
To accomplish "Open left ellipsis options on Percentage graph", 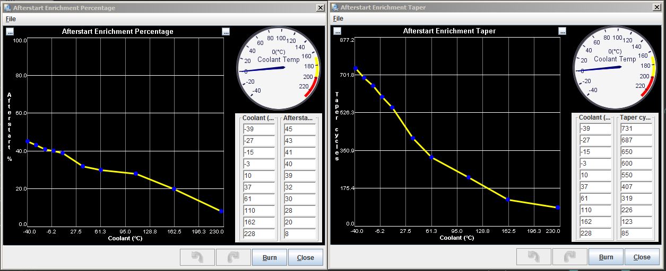I will tap(10, 32).
